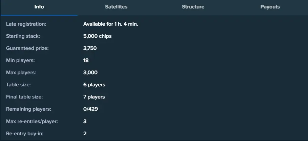308x141 pixels.
Task: Click the 'Max re-entries/player:' label
Action: 32,121
